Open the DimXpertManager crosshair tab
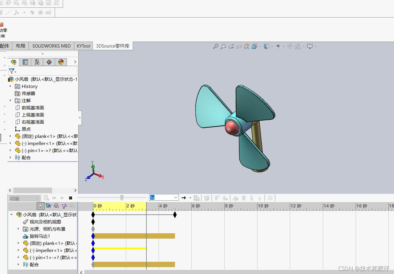 pyautogui.click(x=49, y=62)
